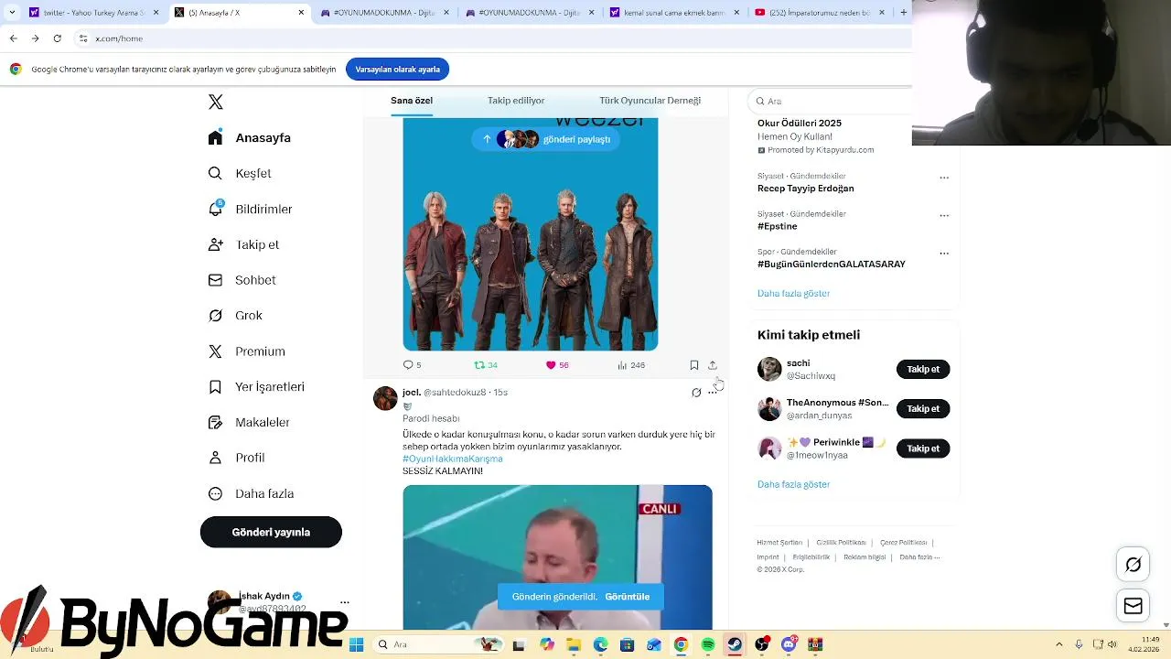Expand Daha fazla in the sidebar
1171x659 pixels.
tap(251, 493)
